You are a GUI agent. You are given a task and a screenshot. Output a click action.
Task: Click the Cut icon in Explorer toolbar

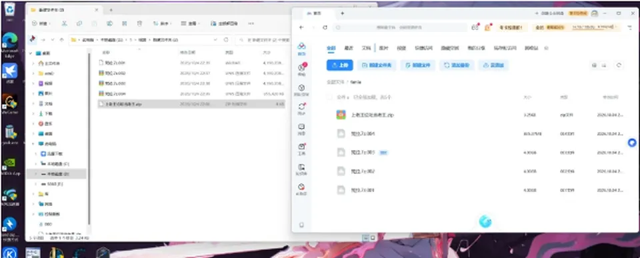click(64, 24)
